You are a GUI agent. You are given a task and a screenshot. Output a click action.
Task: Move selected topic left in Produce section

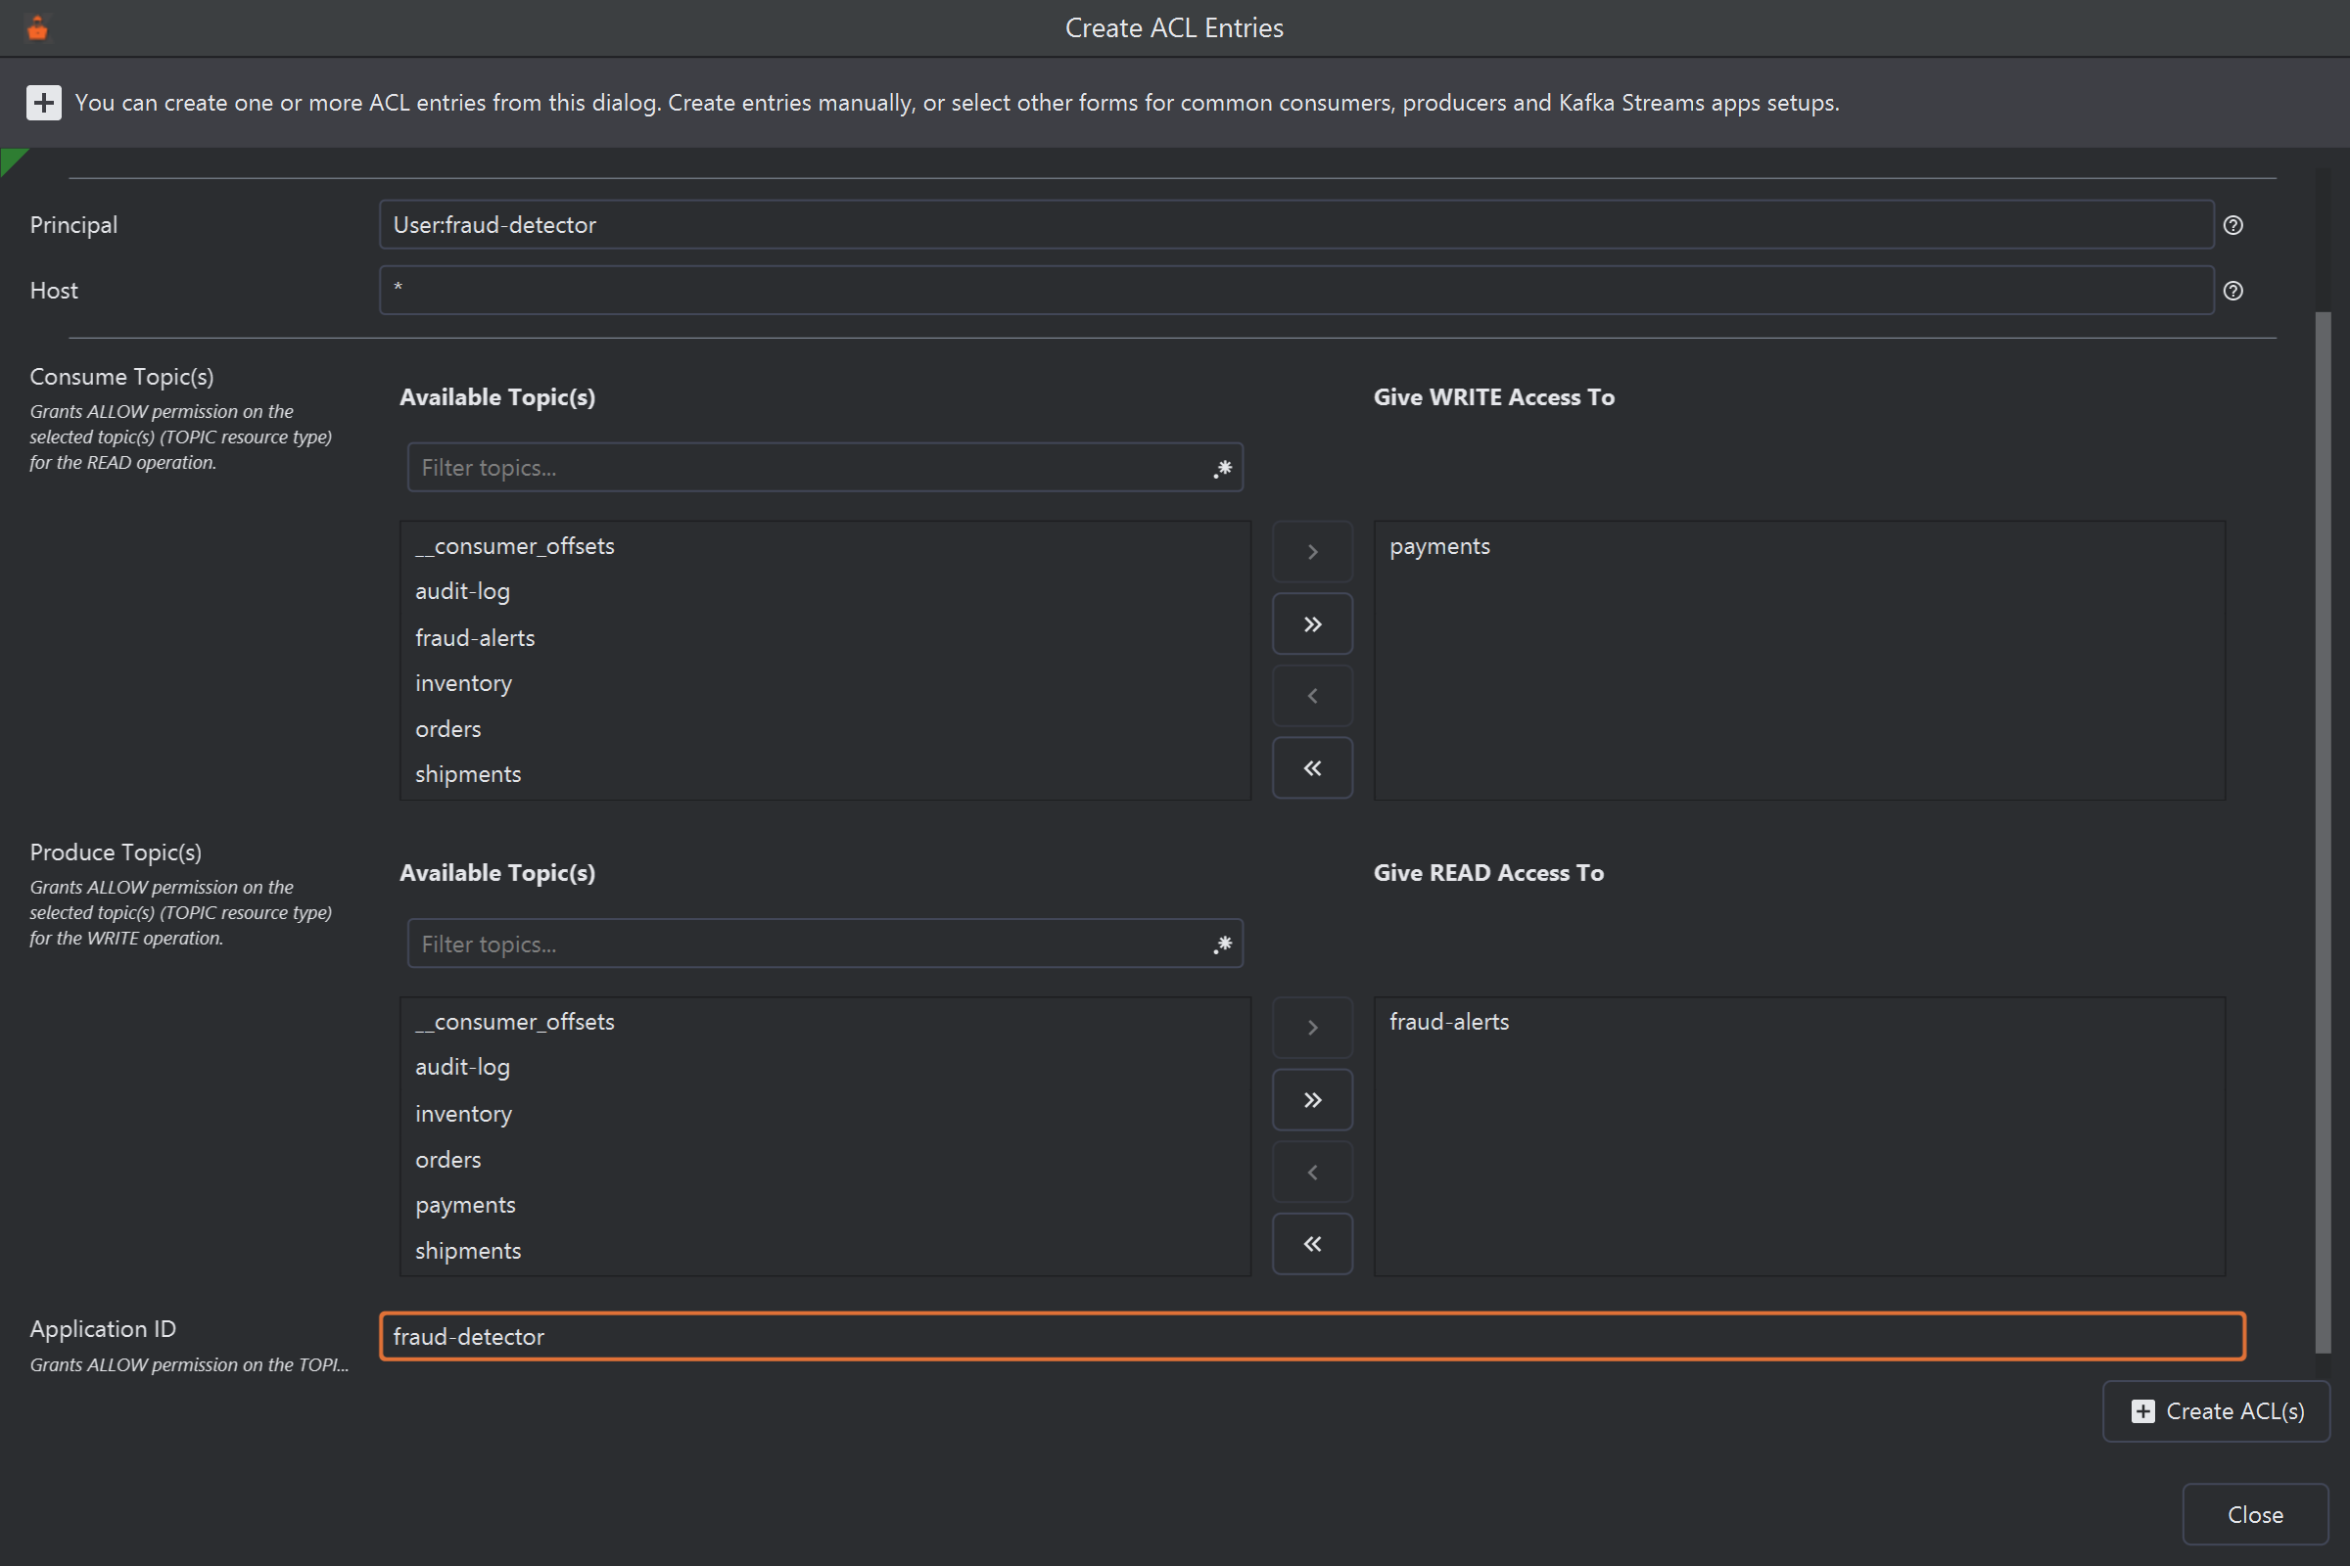click(1312, 1173)
